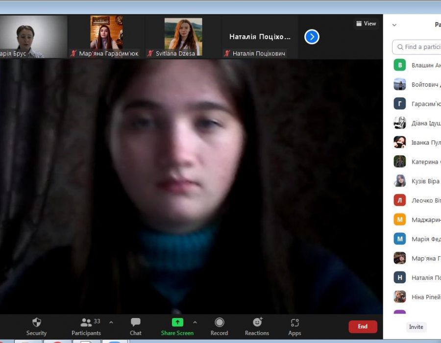The image size is (441, 343).
Task: Click the Participants icon in the toolbar
Action: (86, 322)
